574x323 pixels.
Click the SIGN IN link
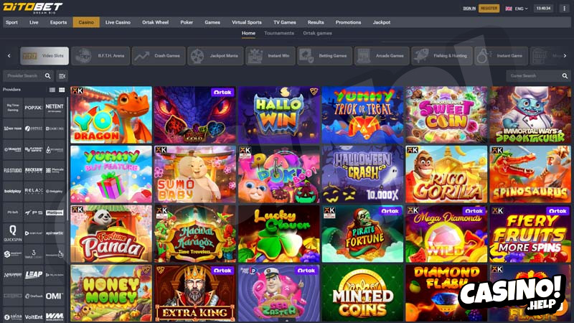click(469, 9)
